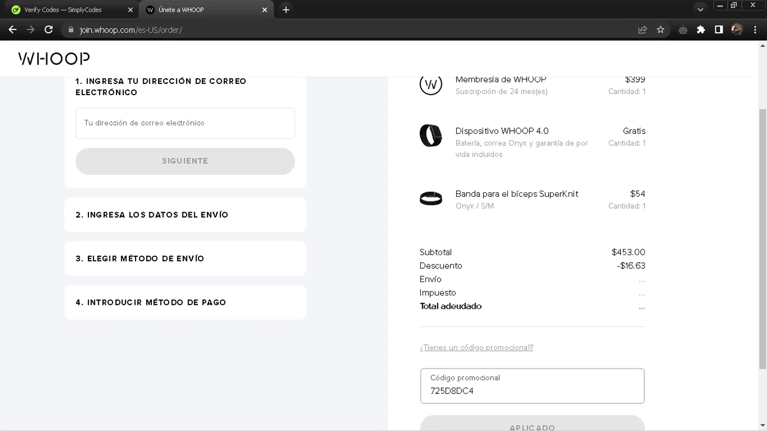Click the Total adeudado label
767x431 pixels.
pos(450,306)
